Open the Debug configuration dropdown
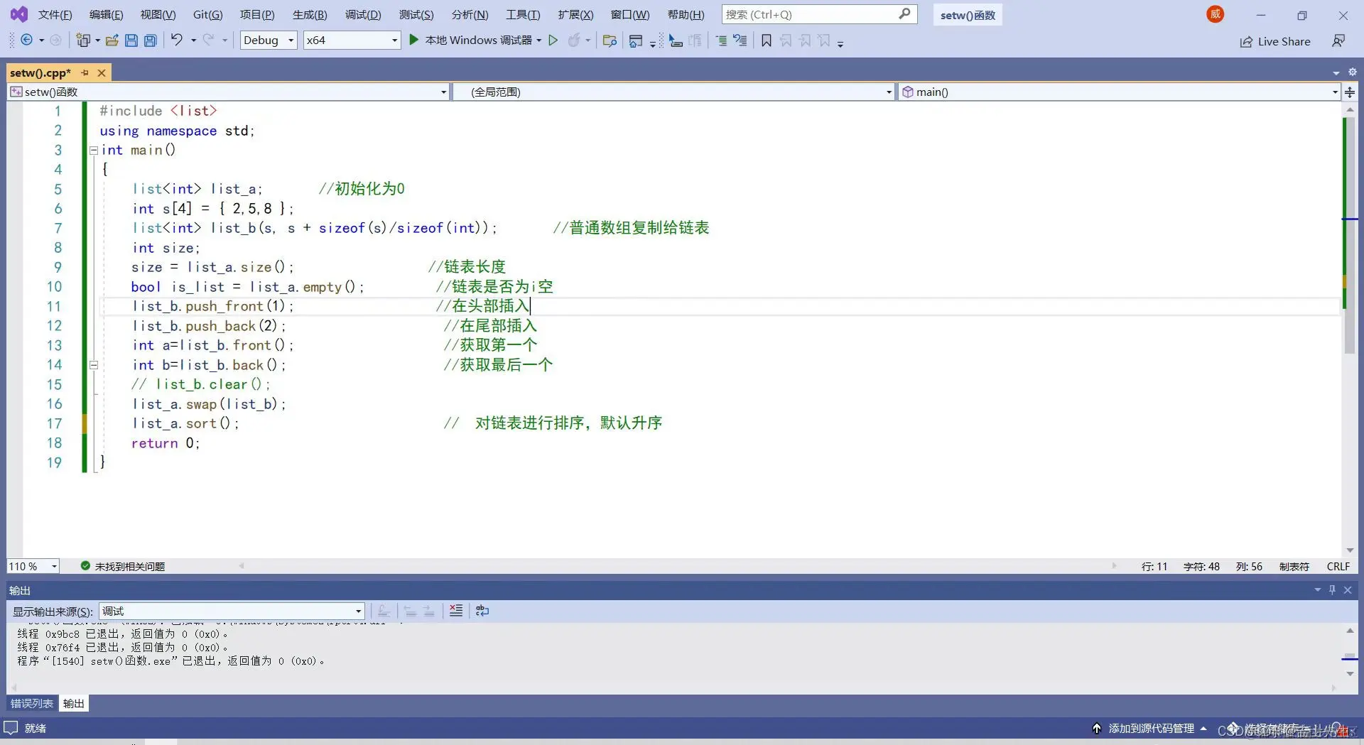The image size is (1364, 745). 269,40
